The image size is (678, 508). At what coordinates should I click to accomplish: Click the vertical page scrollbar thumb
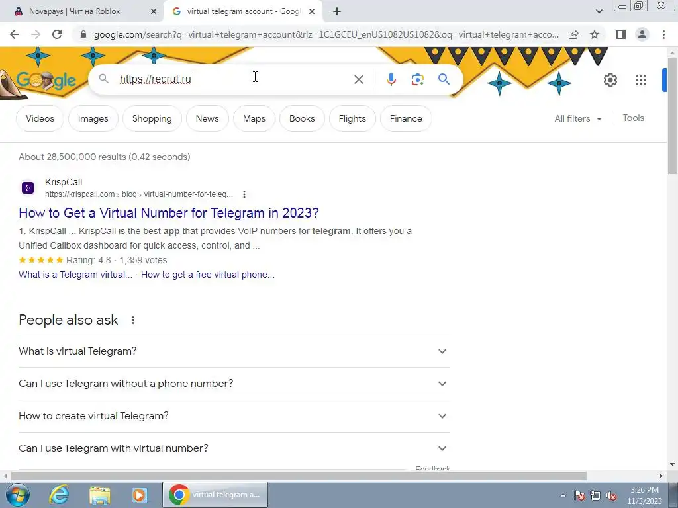click(672, 116)
